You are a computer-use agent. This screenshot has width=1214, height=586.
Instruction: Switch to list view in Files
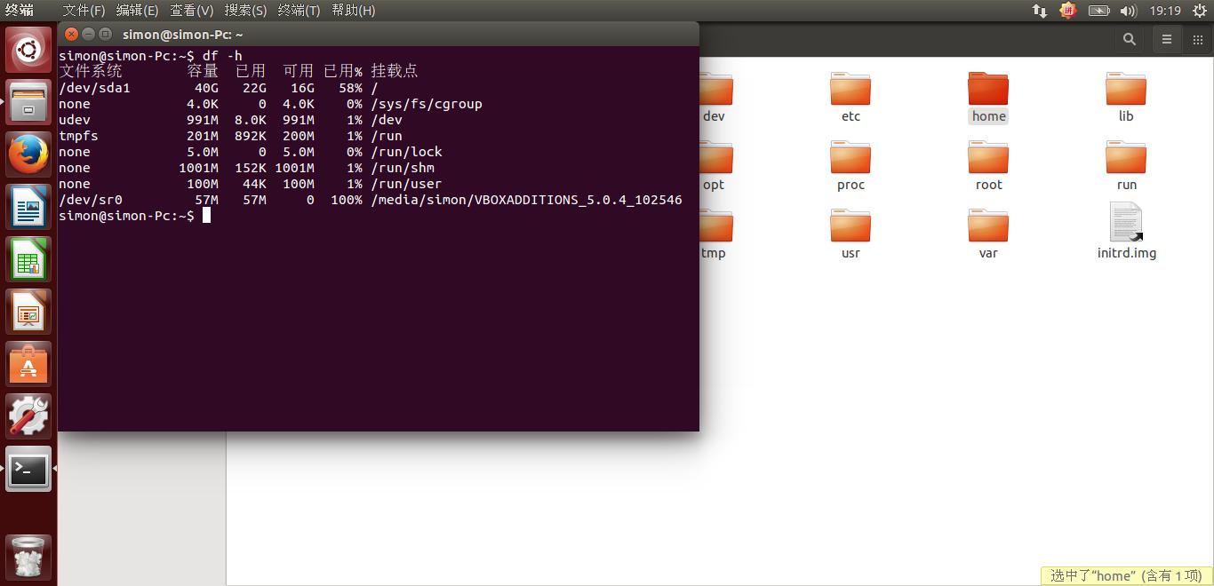[x=1167, y=39]
